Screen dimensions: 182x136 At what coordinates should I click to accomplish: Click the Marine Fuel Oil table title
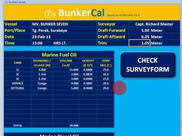pos(59,55)
